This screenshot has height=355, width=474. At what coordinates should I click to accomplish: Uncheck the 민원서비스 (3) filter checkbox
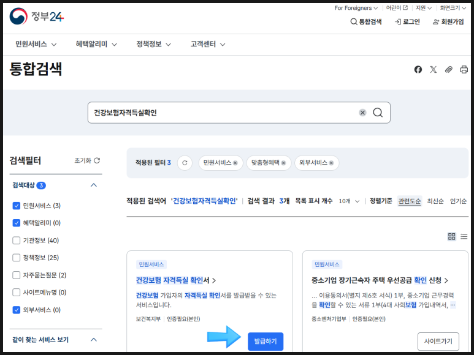pos(17,206)
